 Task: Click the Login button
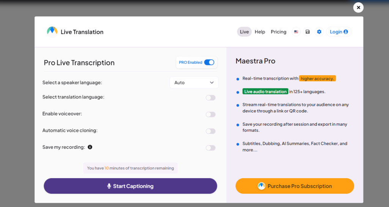[339, 32]
